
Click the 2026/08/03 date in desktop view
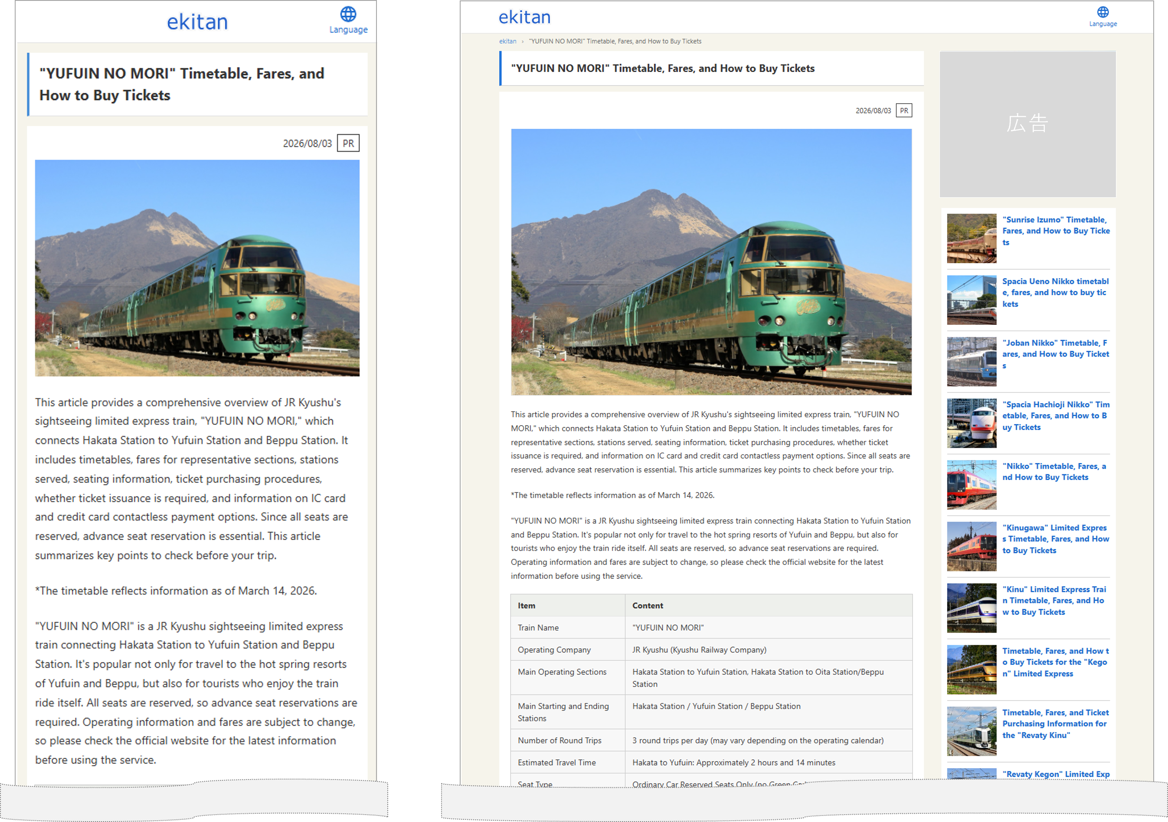click(873, 111)
